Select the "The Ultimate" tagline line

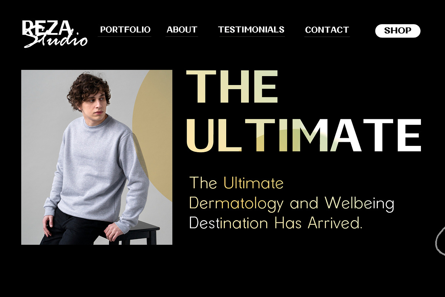[236, 183]
